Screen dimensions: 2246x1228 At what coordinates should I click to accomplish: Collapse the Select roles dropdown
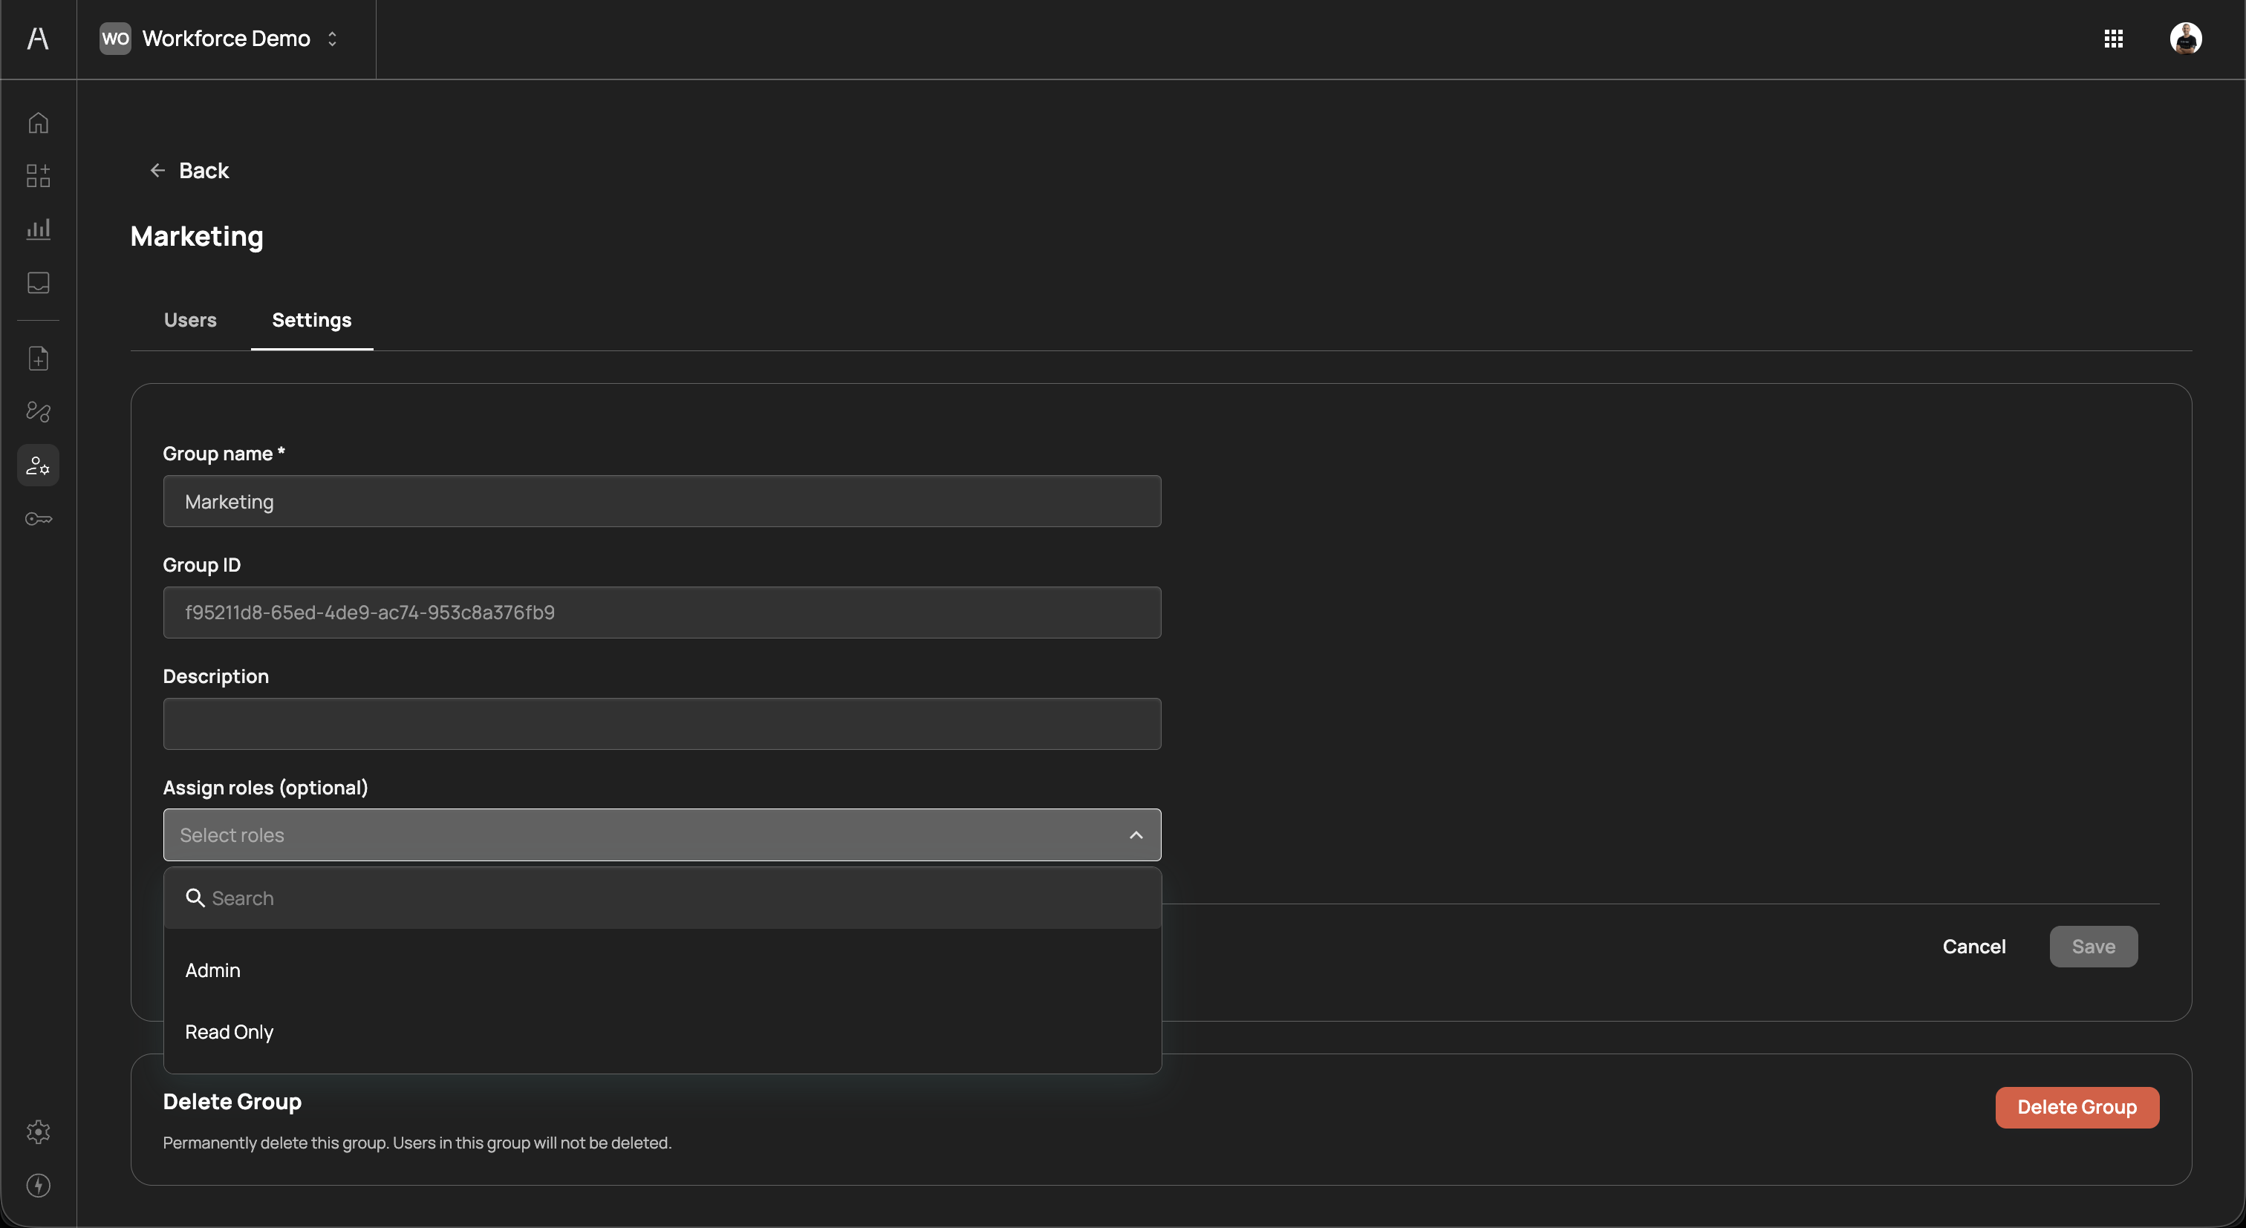1135,835
